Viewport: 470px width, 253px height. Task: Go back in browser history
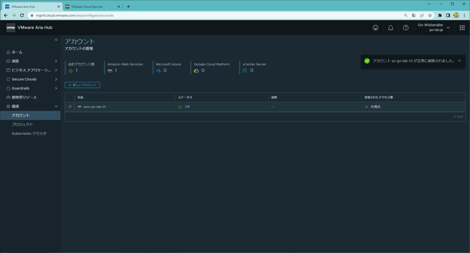[x=5, y=15]
